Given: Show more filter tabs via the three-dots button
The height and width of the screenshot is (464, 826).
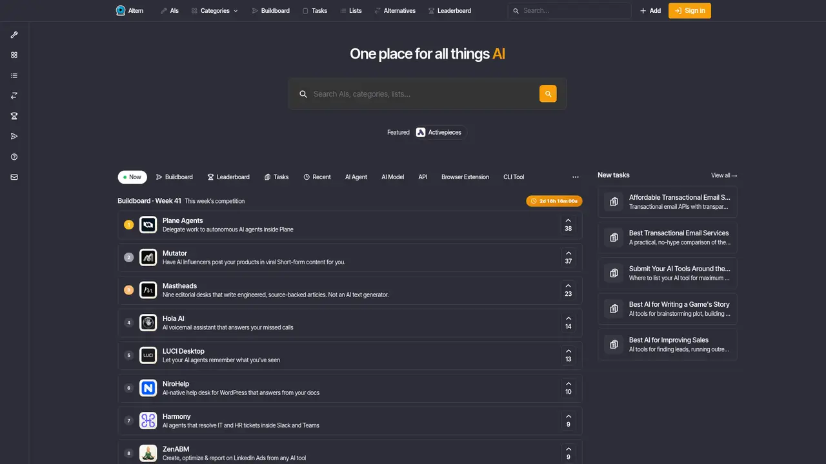Looking at the screenshot, I should (x=576, y=177).
